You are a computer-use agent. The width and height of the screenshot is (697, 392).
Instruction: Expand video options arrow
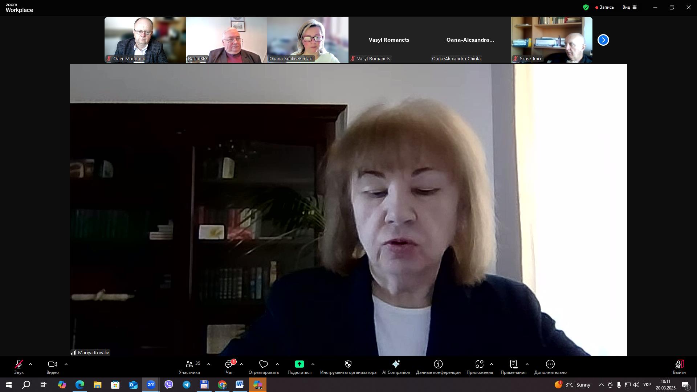click(x=66, y=364)
